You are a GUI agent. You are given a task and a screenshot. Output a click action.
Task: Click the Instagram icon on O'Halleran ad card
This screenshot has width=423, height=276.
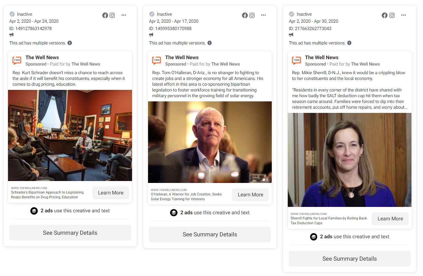tap(252, 15)
